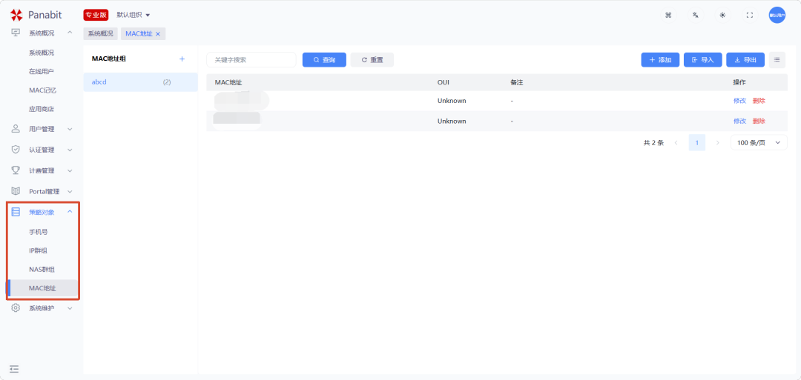Close the MAC地址 tab

click(x=158, y=33)
